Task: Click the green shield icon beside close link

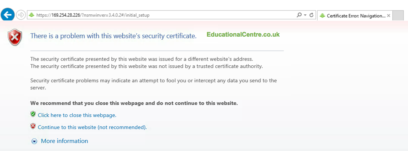Action: (x=33, y=114)
